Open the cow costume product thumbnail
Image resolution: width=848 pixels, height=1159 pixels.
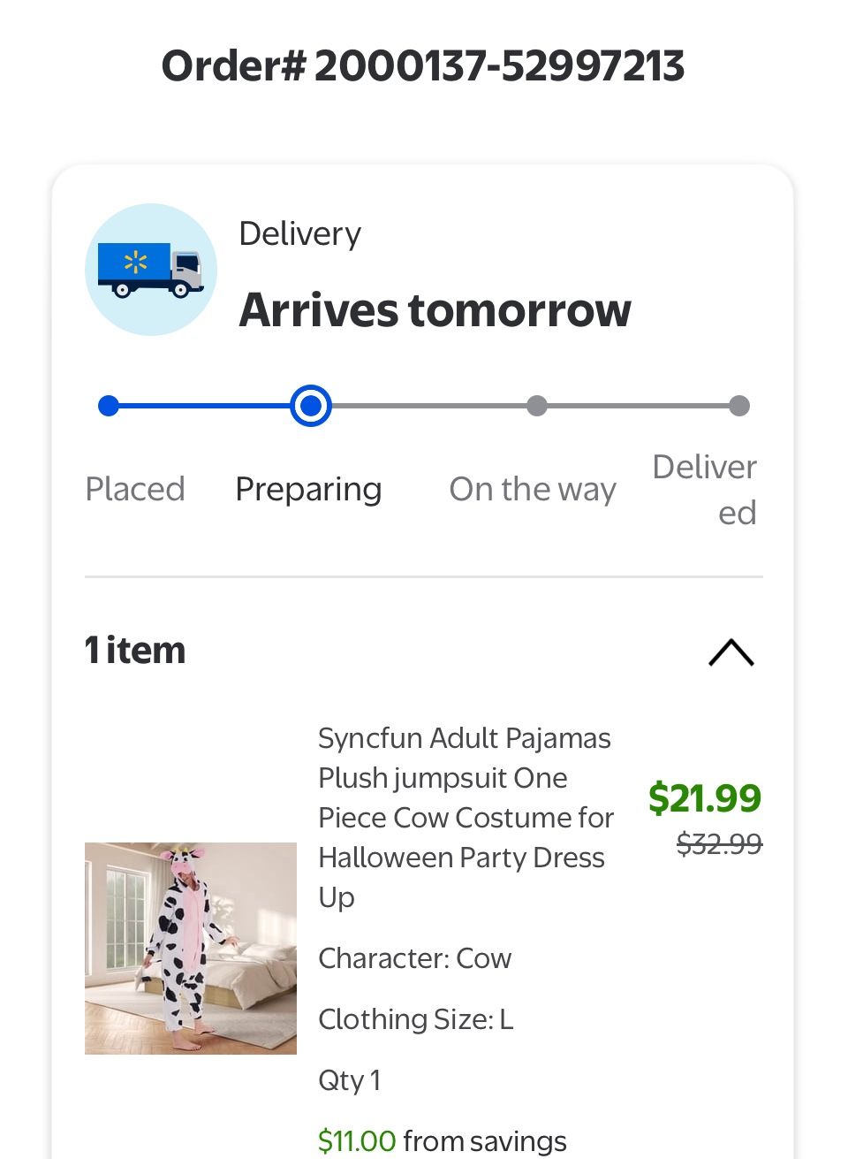click(191, 948)
